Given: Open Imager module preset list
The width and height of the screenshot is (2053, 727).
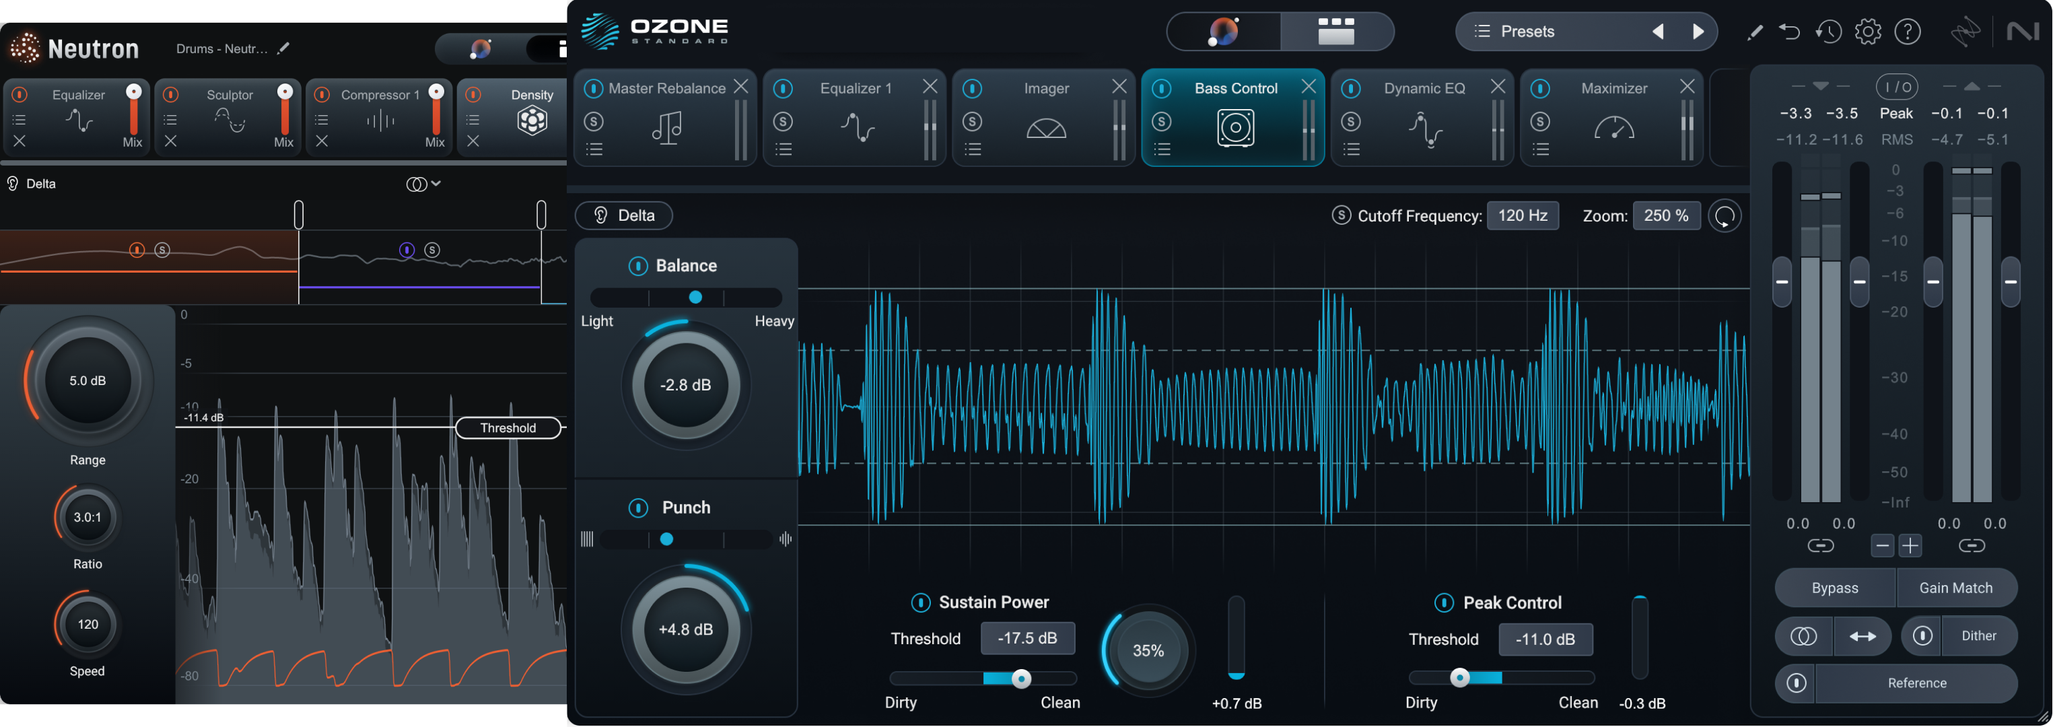Looking at the screenshot, I should (972, 149).
